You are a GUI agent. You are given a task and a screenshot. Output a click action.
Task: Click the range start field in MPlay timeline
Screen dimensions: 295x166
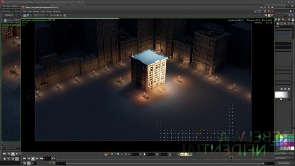[61, 163]
